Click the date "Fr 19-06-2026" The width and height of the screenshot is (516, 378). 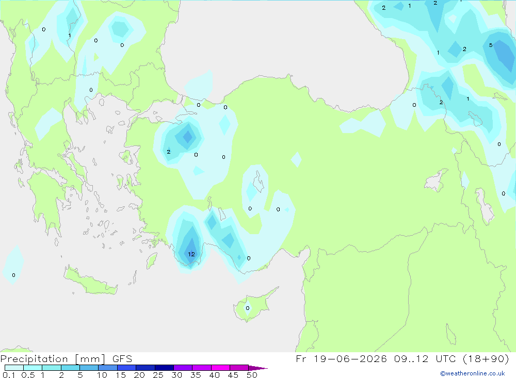click(341, 358)
